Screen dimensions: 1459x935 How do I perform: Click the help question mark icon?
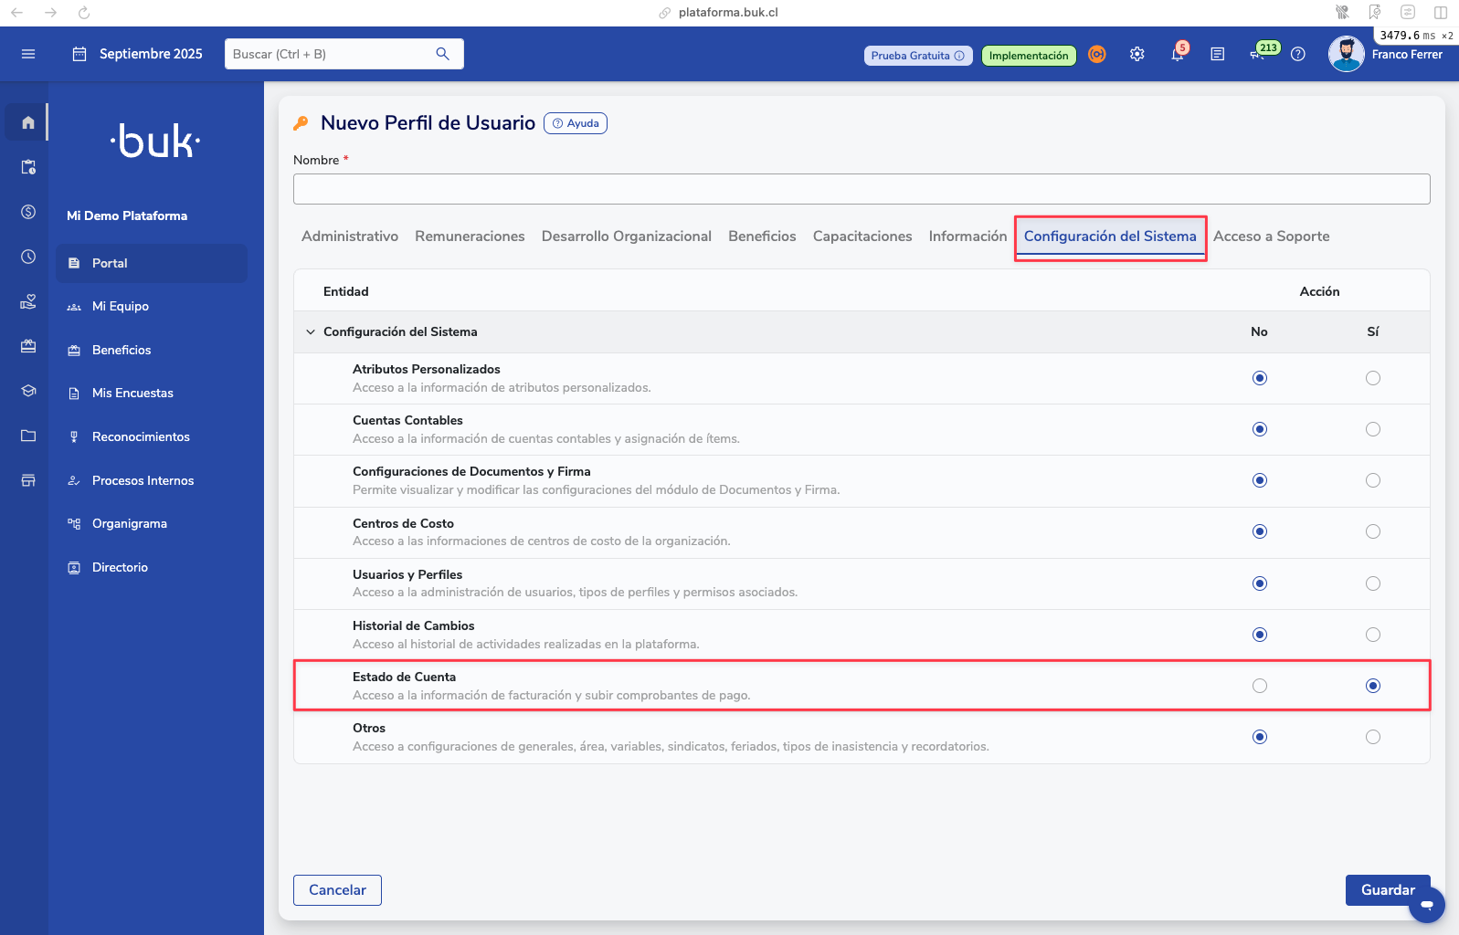(x=1297, y=55)
